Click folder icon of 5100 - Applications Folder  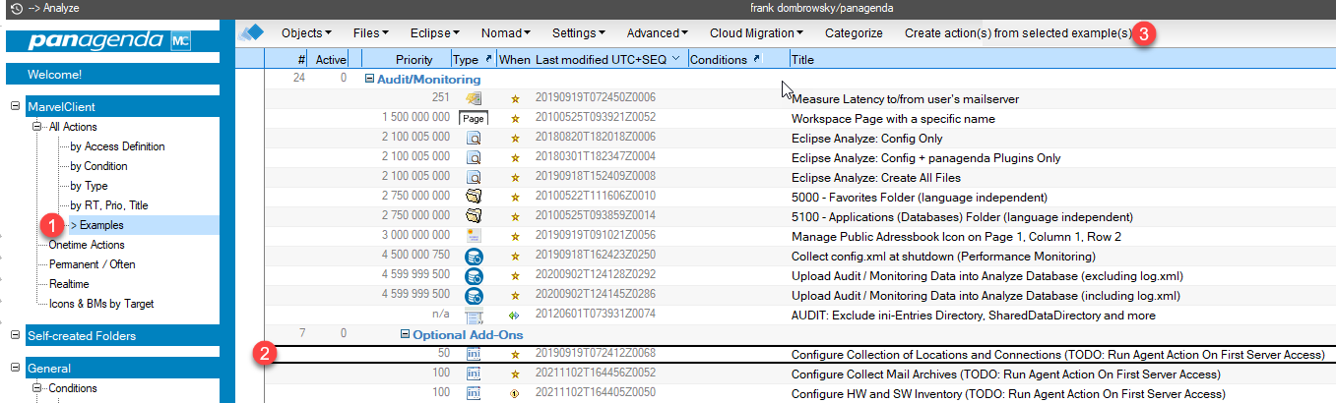(474, 216)
